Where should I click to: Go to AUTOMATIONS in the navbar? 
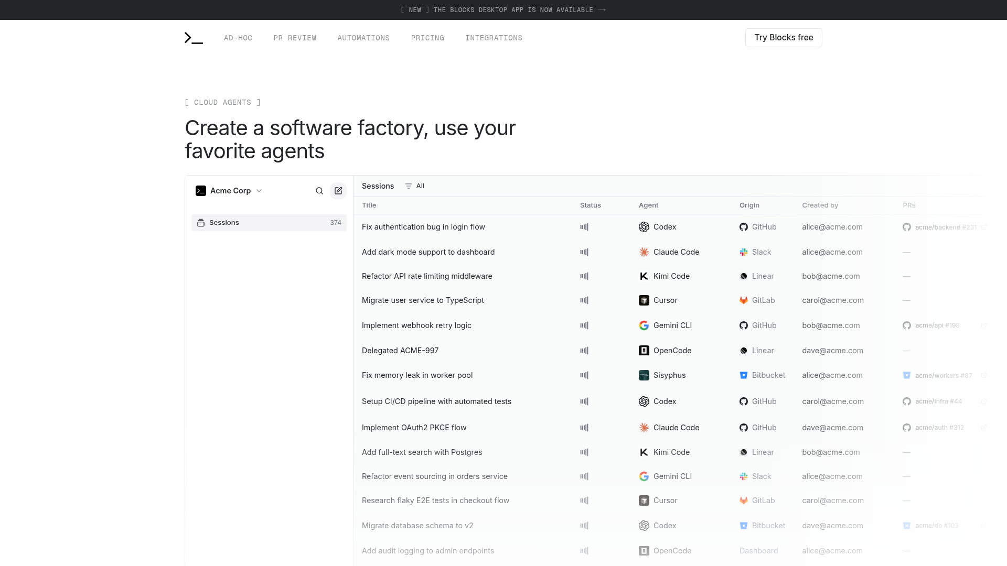coord(363,38)
